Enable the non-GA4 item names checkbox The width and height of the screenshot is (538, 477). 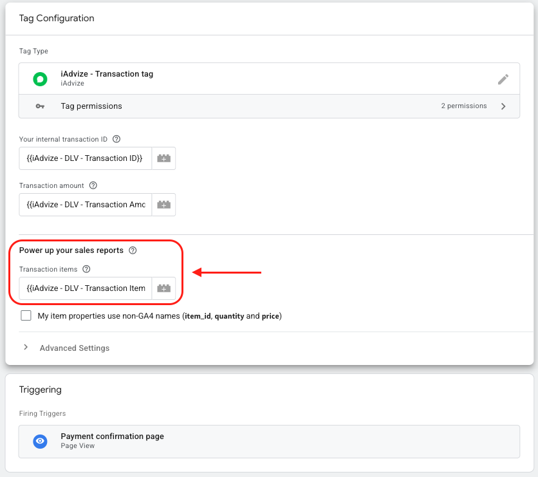pyautogui.click(x=26, y=316)
